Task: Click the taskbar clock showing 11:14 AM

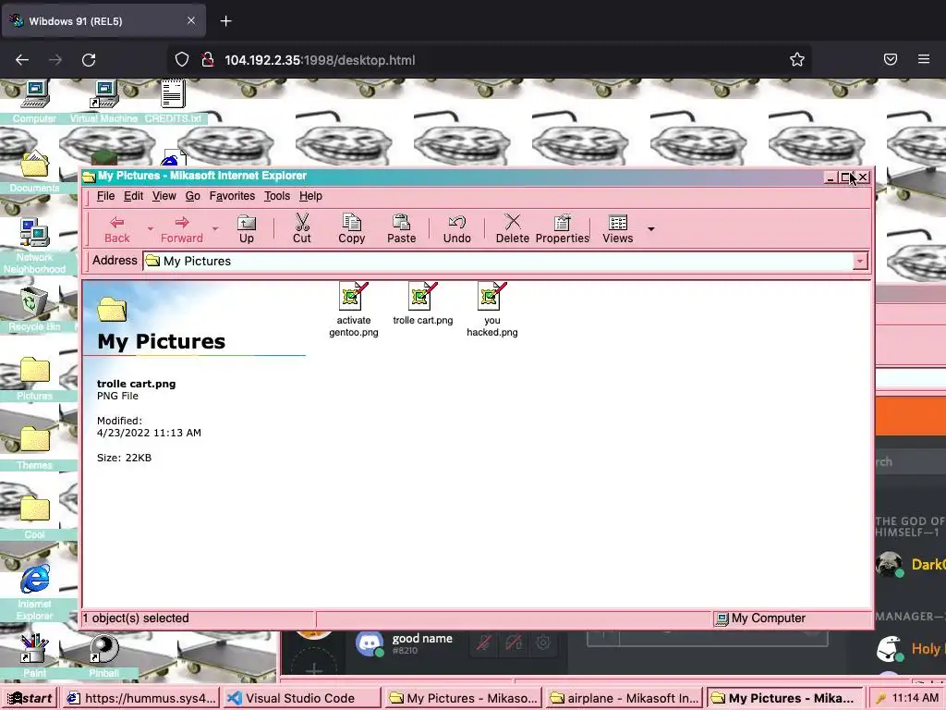Action: pos(916,698)
